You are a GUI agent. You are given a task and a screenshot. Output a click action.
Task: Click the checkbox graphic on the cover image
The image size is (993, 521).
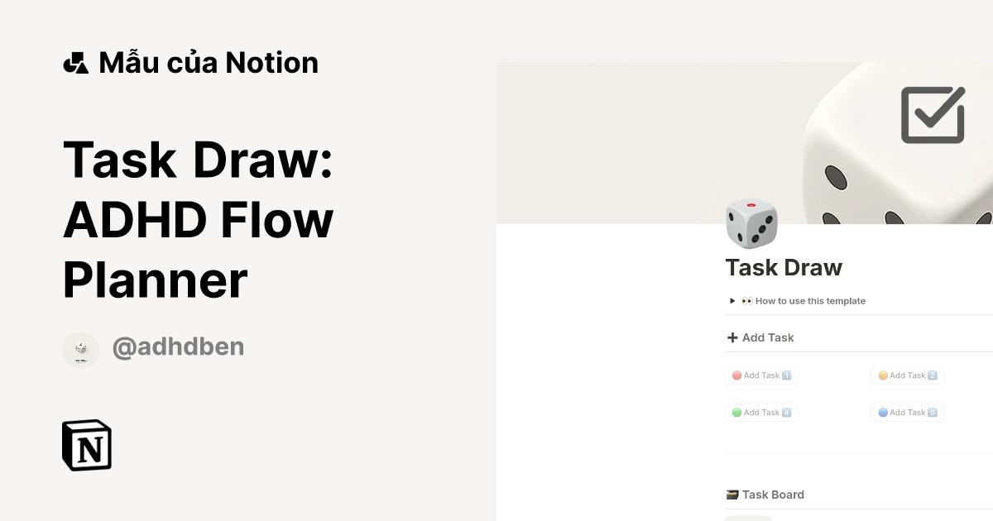932,115
